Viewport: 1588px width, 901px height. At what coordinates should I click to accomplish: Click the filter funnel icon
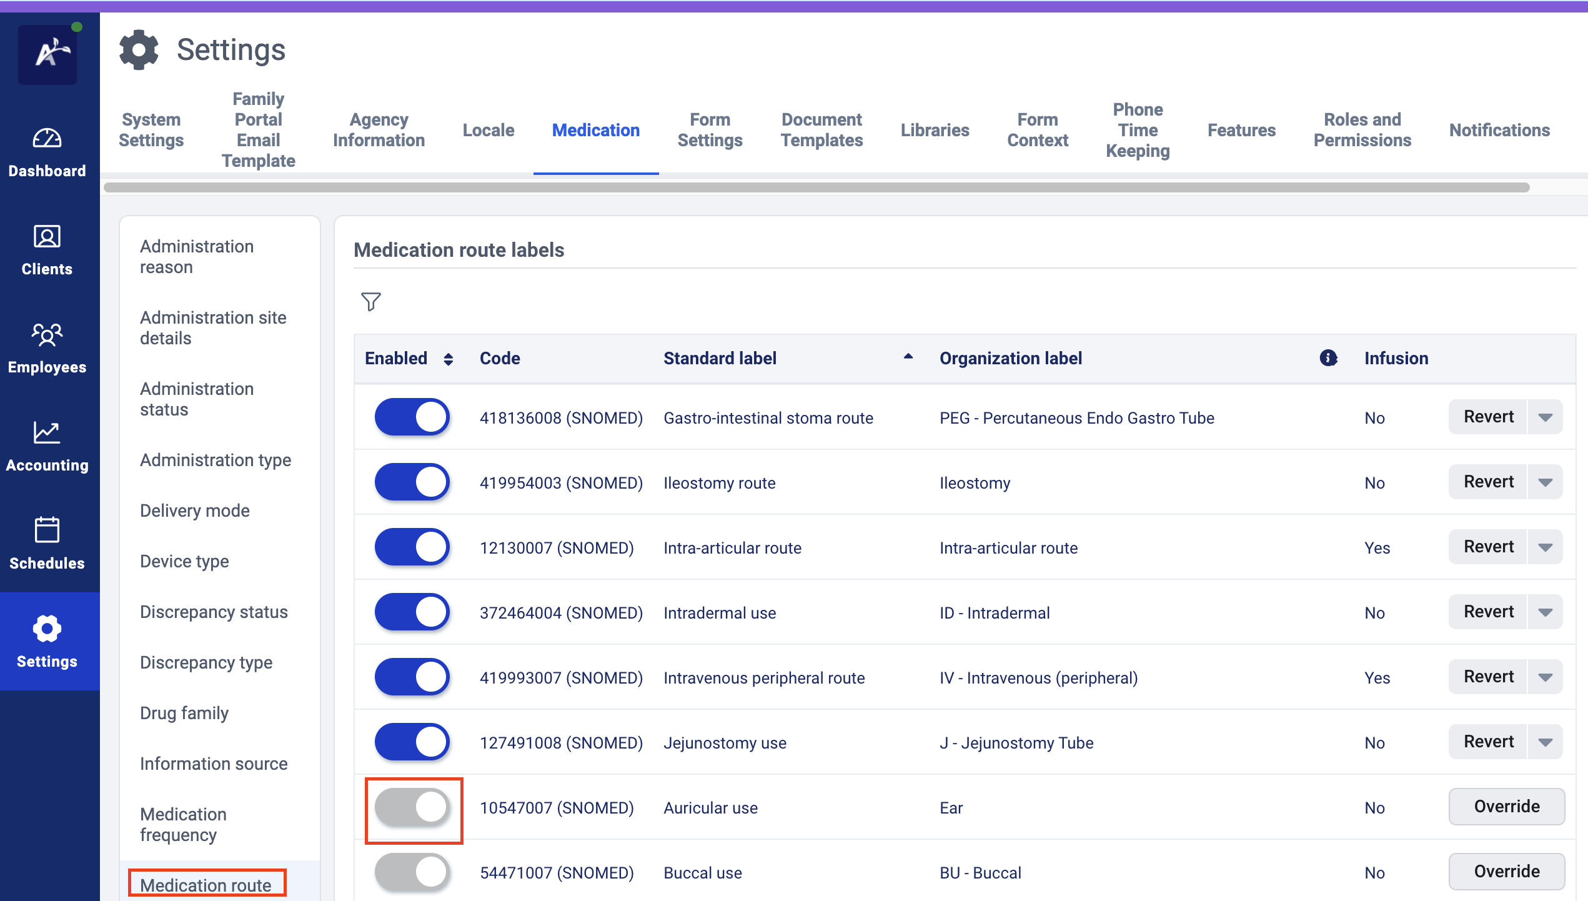370,302
